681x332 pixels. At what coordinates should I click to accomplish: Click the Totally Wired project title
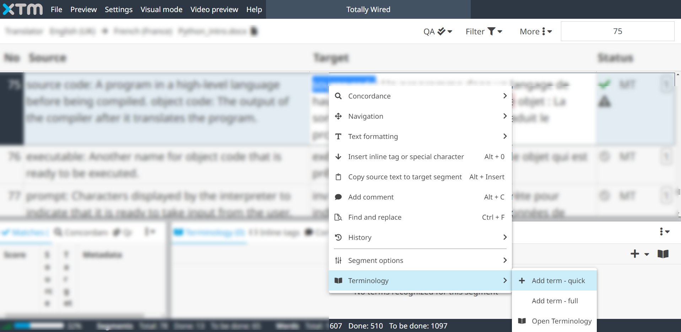tap(368, 10)
